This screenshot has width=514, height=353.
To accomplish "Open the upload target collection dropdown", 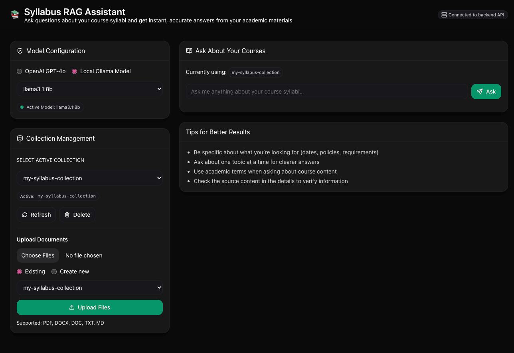I will click(89, 288).
